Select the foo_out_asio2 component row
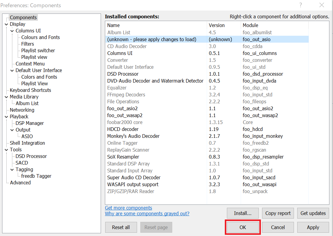This screenshot has width=333, height=236. 207,108
